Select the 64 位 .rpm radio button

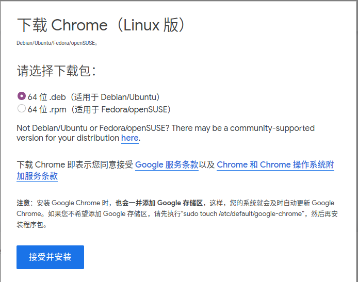(22, 108)
